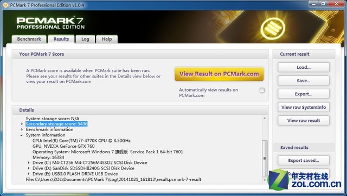Minimize the PCMark 7 window
The width and height of the screenshot is (347, 196).
313,4
